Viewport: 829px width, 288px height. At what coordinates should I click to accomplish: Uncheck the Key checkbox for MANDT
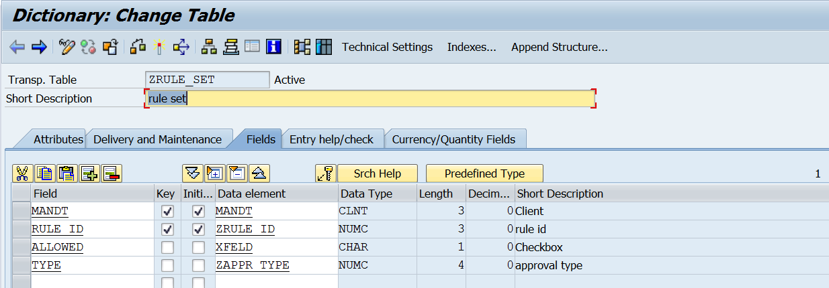pyautogui.click(x=168, y=212)
